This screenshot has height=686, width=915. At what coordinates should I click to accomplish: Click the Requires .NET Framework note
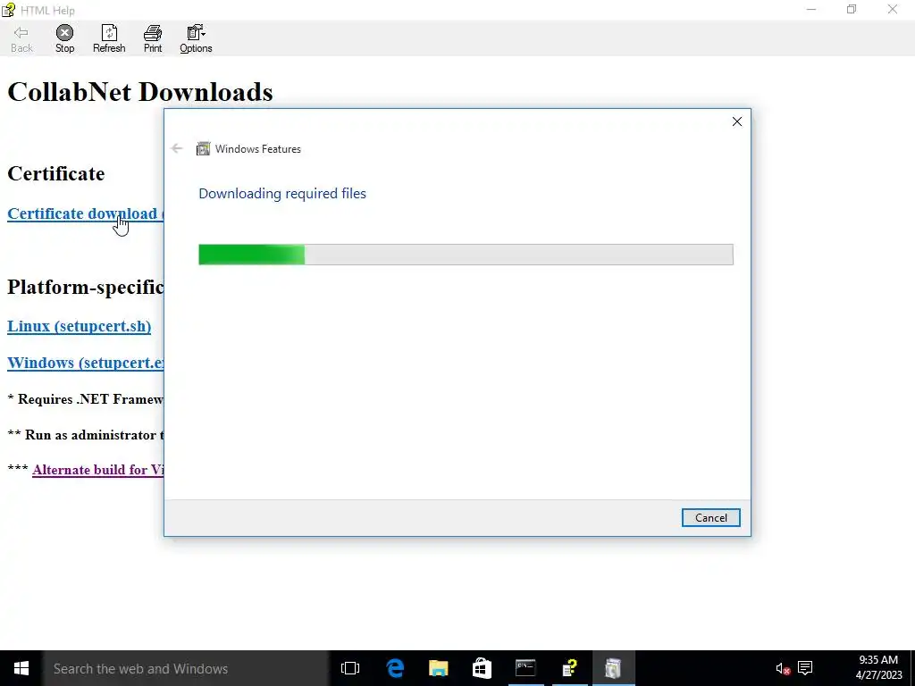coord(85,399)
